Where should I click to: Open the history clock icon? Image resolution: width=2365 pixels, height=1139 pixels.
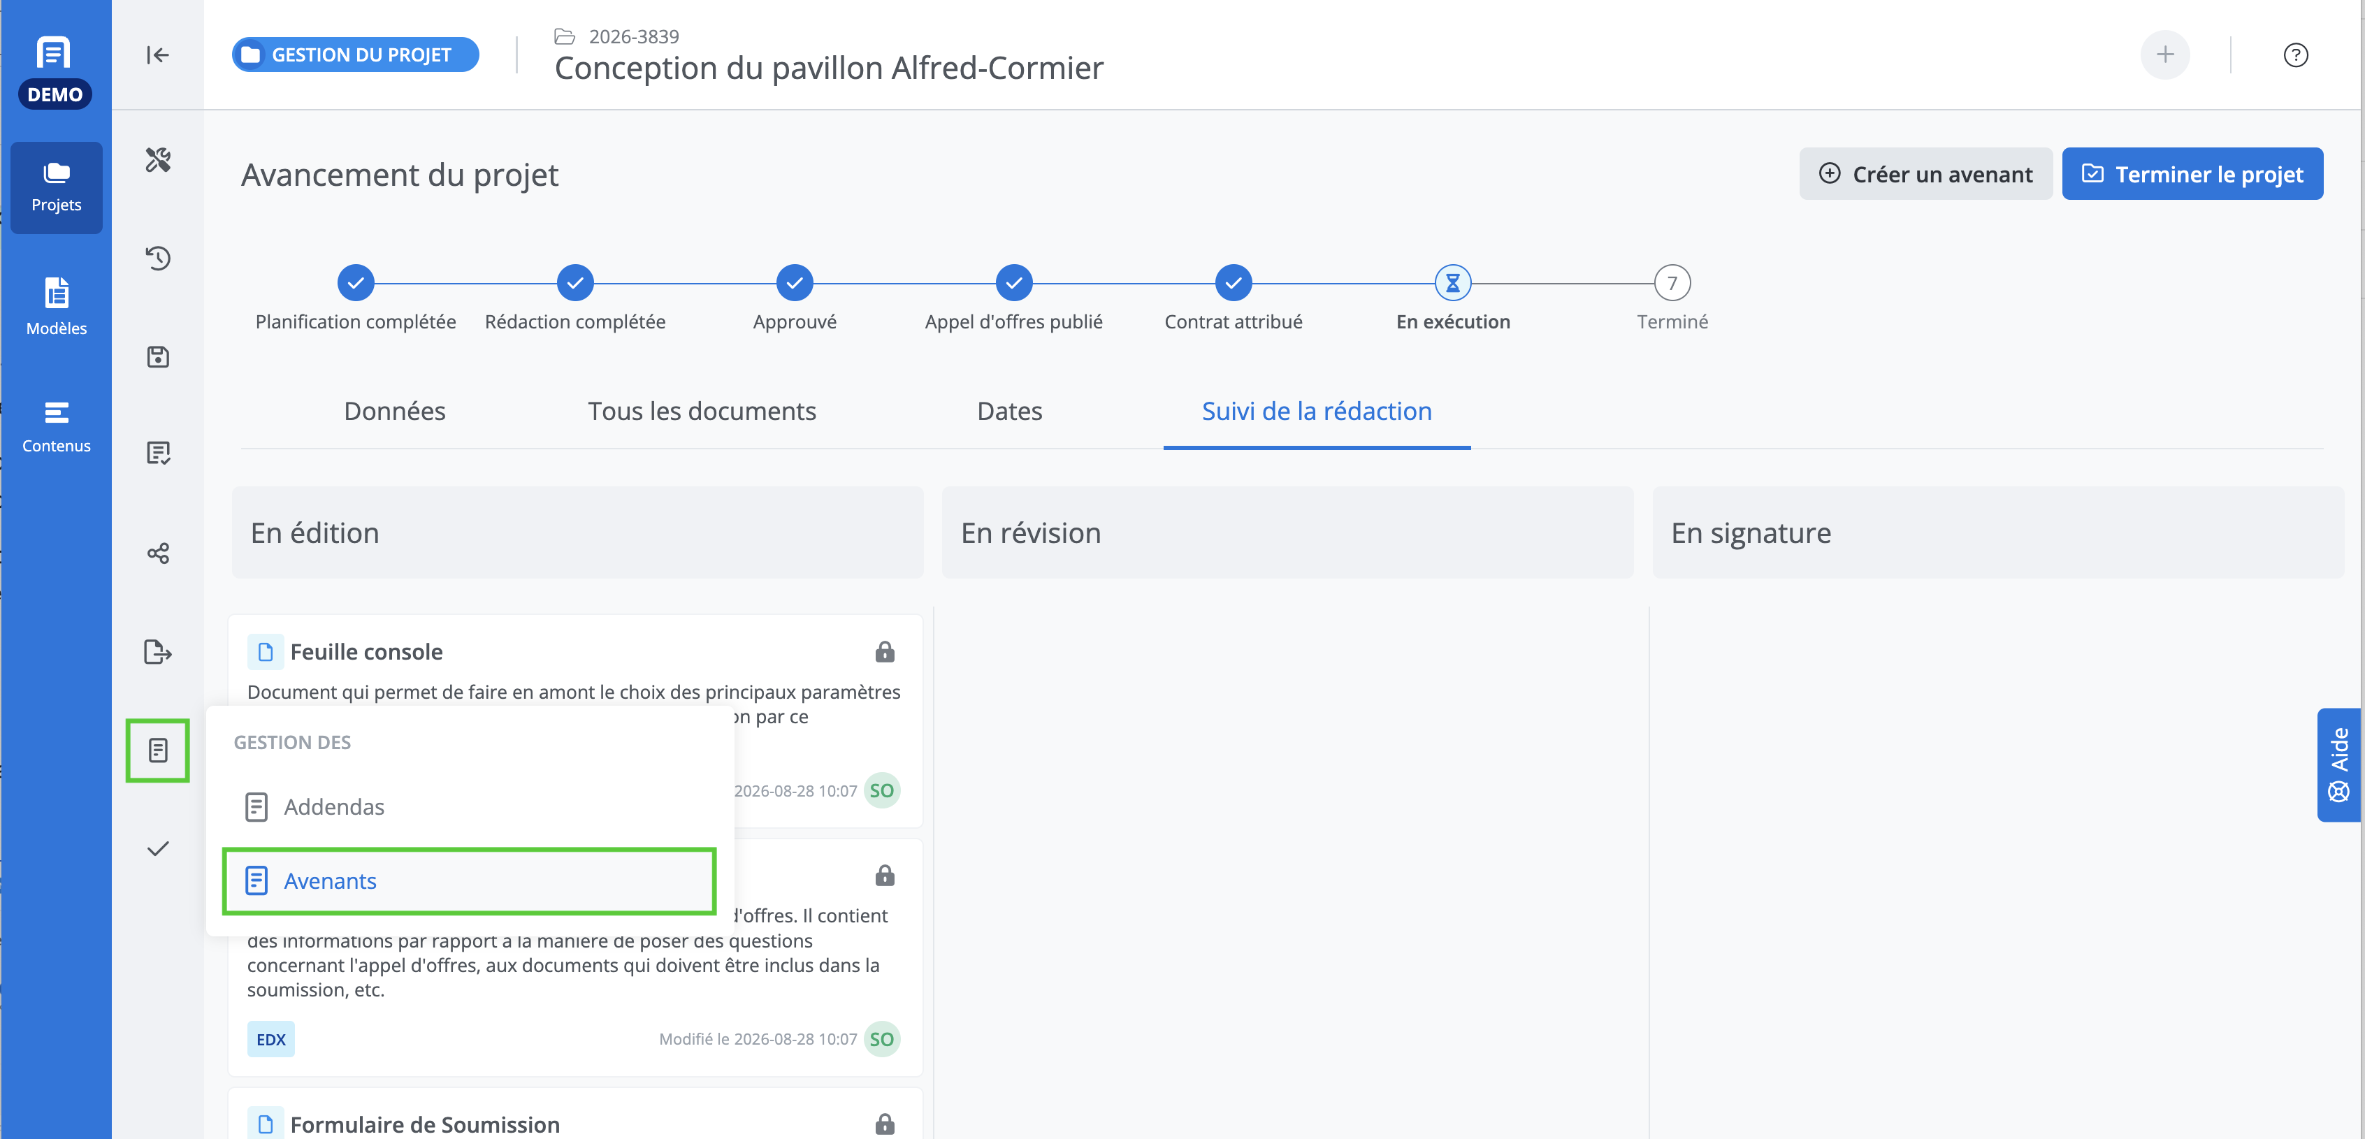pos(158,258)
